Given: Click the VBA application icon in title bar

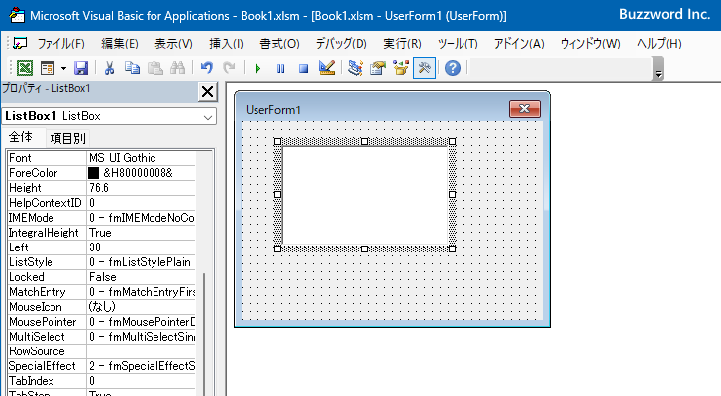Looking at the screenshot, I should [x=17, y=15].
